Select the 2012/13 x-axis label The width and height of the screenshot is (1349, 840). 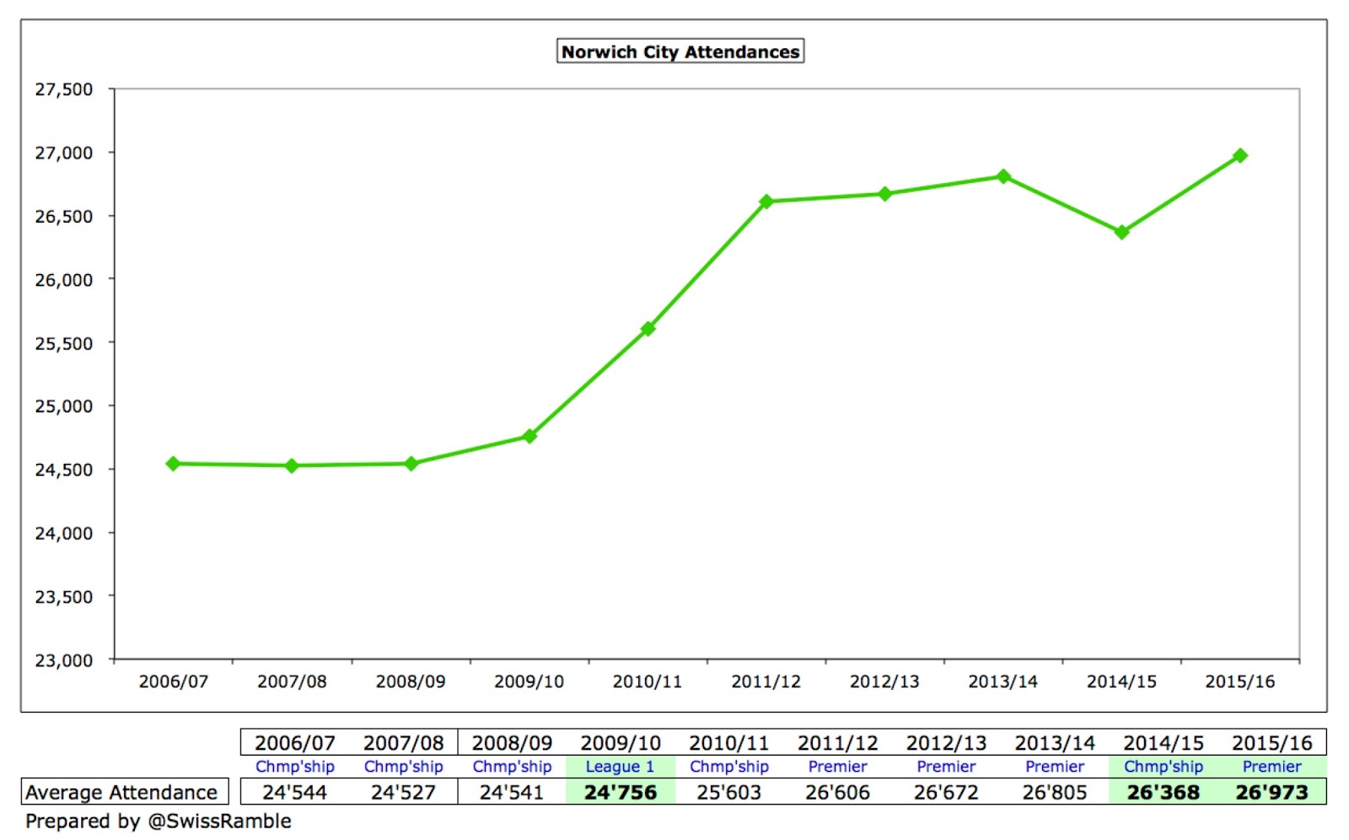point(884,681)
